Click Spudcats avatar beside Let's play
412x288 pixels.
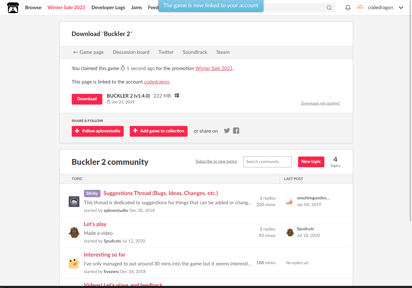74,232
